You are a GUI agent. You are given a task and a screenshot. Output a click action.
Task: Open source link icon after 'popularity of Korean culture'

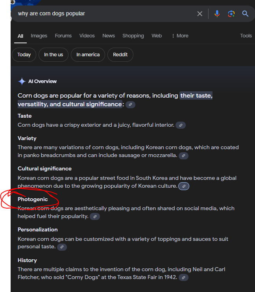click(184, 186)
